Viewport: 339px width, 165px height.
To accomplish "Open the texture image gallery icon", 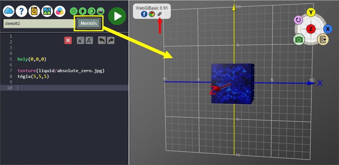I will pos(47,11).
